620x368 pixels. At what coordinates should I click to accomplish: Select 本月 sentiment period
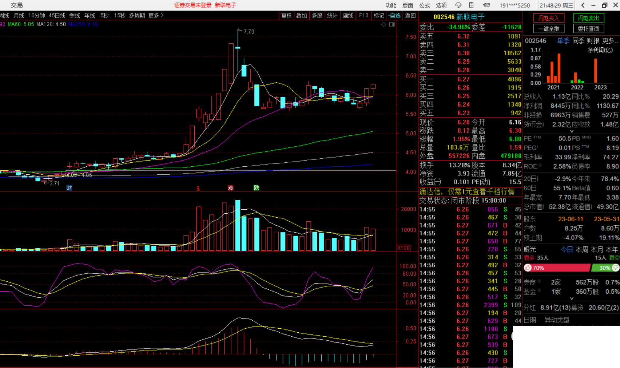(597, 250)
